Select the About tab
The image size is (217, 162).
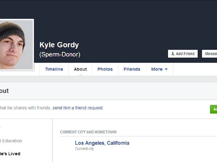80,69
